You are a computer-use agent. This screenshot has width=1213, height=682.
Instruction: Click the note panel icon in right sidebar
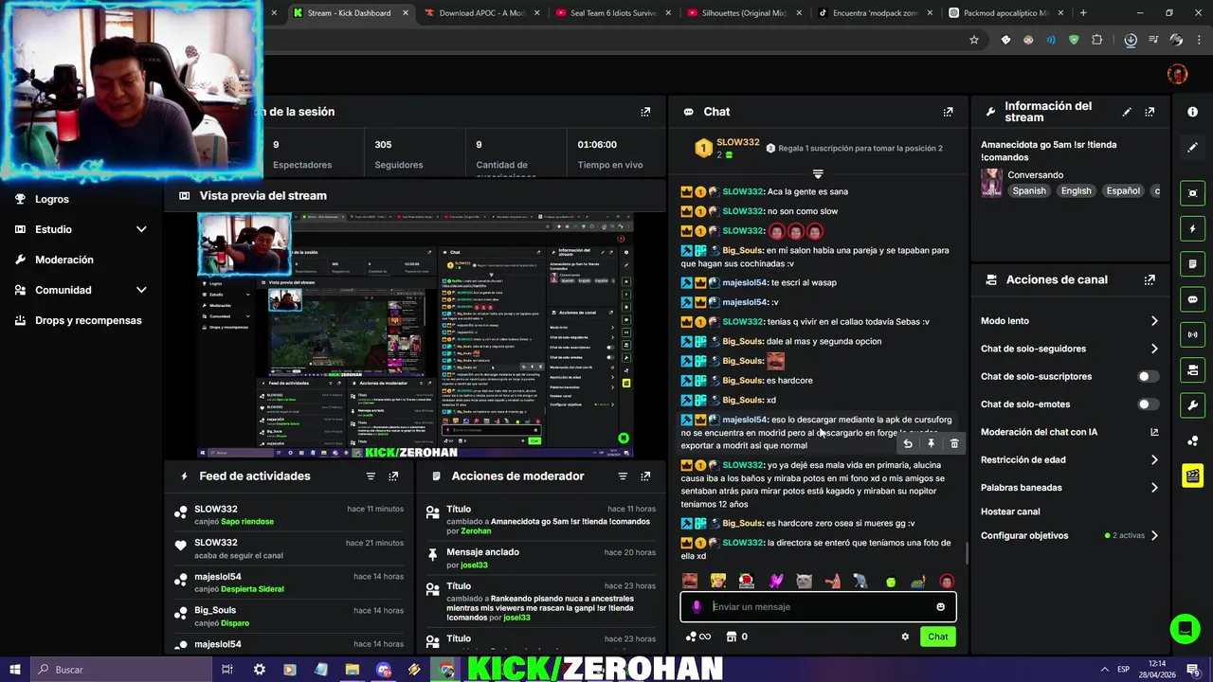point(1192,263)
